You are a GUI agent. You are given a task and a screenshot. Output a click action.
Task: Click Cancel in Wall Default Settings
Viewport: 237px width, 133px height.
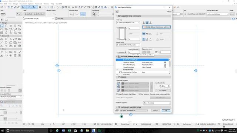[x=156, y=111]
